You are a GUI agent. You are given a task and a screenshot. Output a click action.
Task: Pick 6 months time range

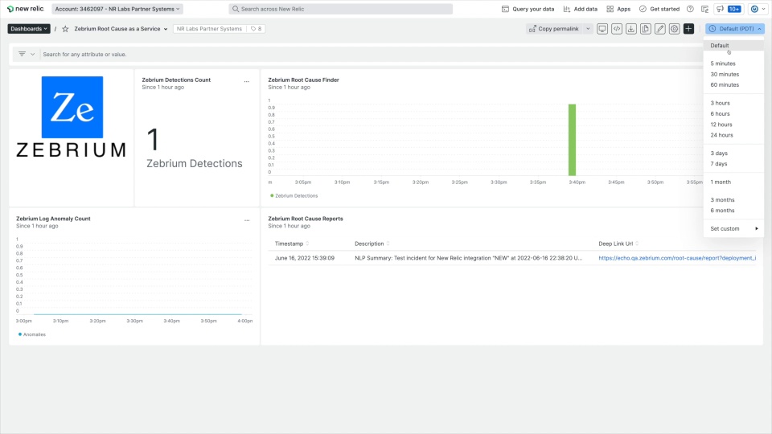[x=733, y=211]
